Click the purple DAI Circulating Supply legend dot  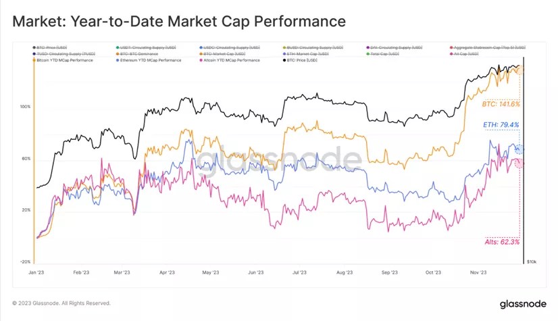tap(367, 47)
